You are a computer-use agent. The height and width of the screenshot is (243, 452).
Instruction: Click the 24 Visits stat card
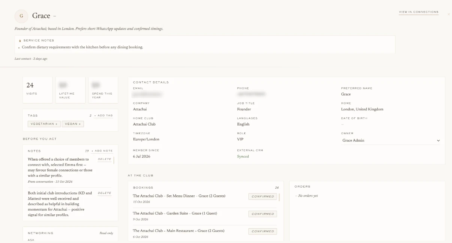tap(38, 90)
